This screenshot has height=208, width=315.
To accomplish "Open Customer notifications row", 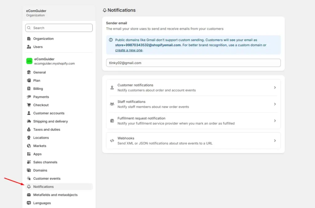I will pyautogui.click(x=193, y=88).
